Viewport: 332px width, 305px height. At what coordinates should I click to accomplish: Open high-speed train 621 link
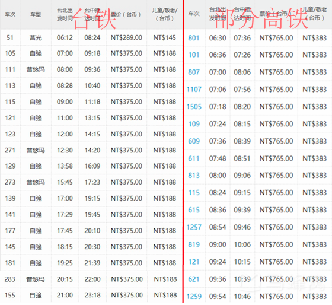194,279
